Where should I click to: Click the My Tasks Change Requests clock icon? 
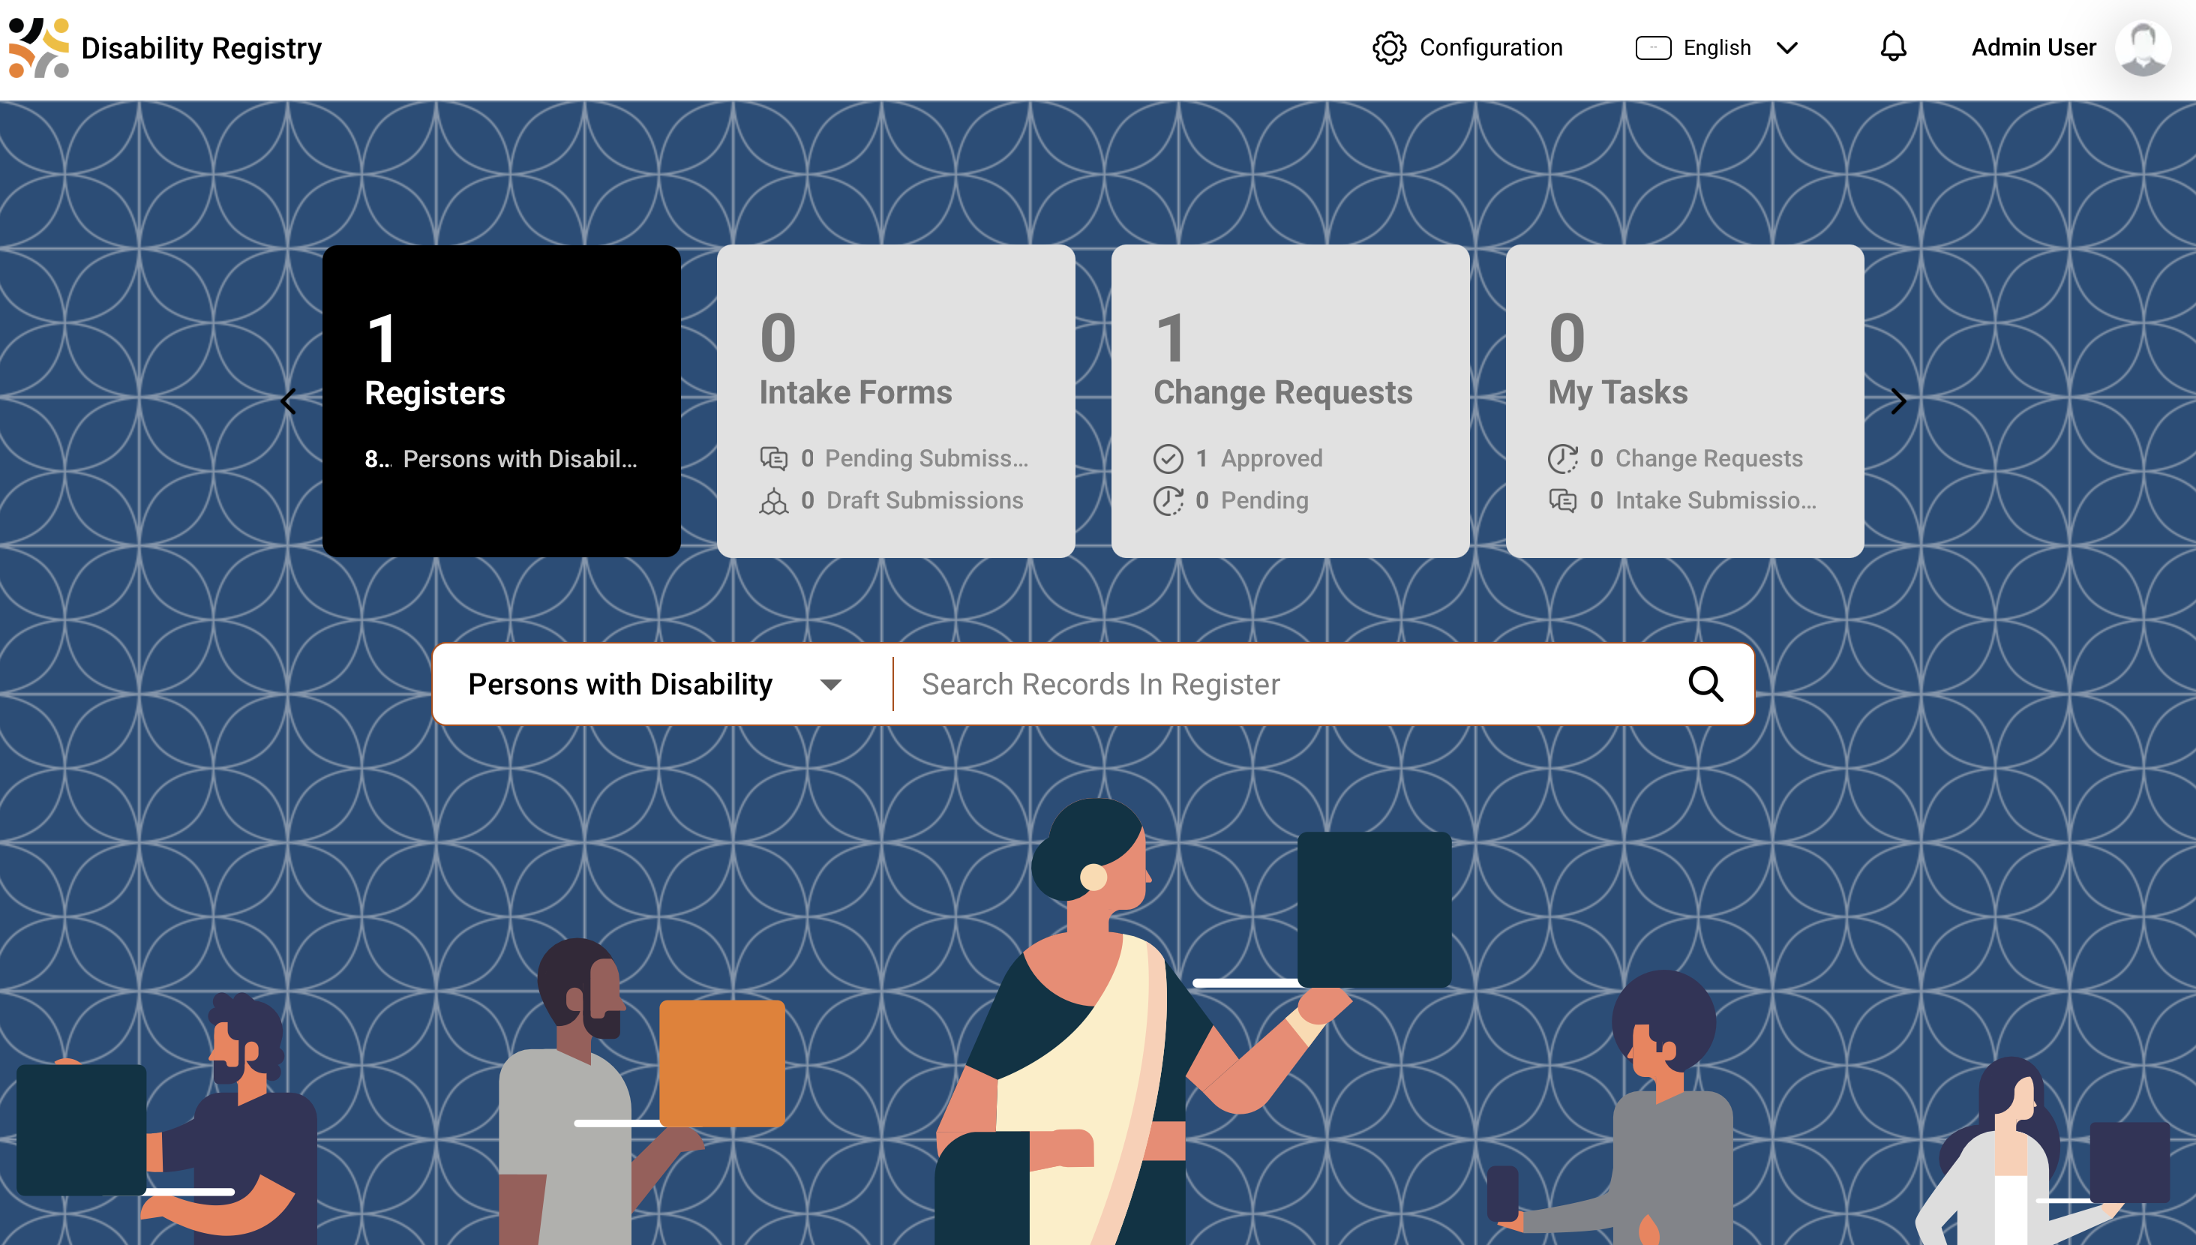pyautogui.click(x=1562, y=458)
